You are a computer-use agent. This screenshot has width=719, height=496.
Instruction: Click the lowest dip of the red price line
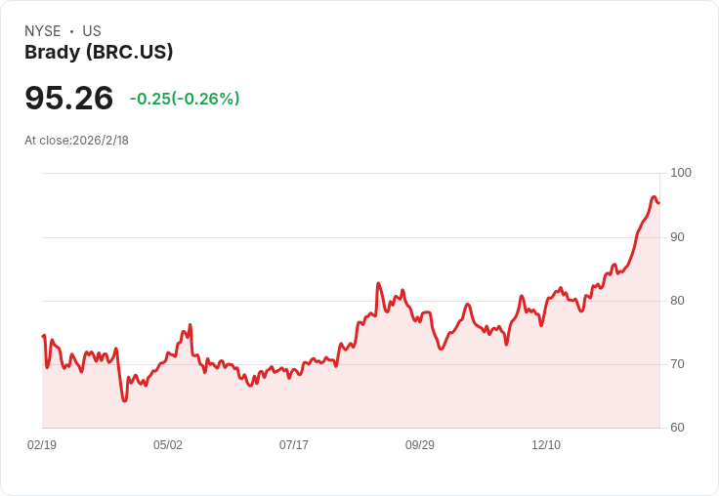tap(124, 400)
